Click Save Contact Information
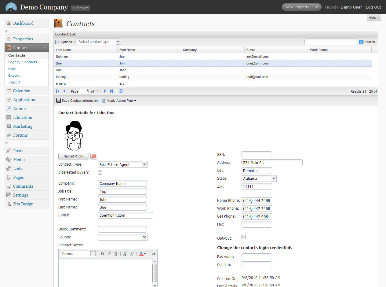The width and height of the screenshot is (386, 287). (x=77, y=100)
